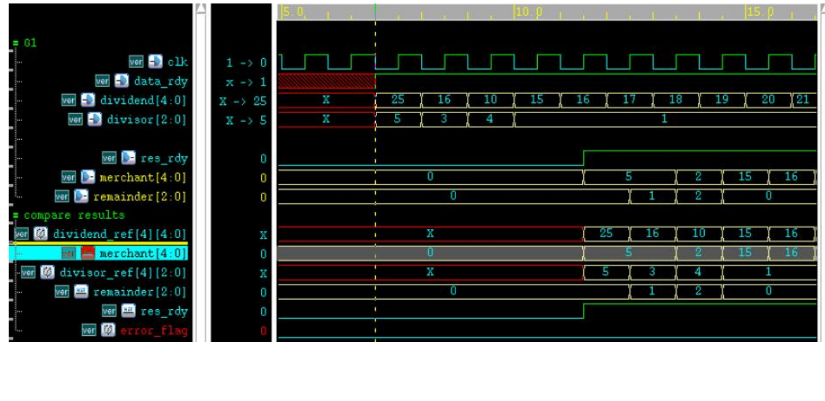Select res_rdy in the G1 group

point(164,158)
